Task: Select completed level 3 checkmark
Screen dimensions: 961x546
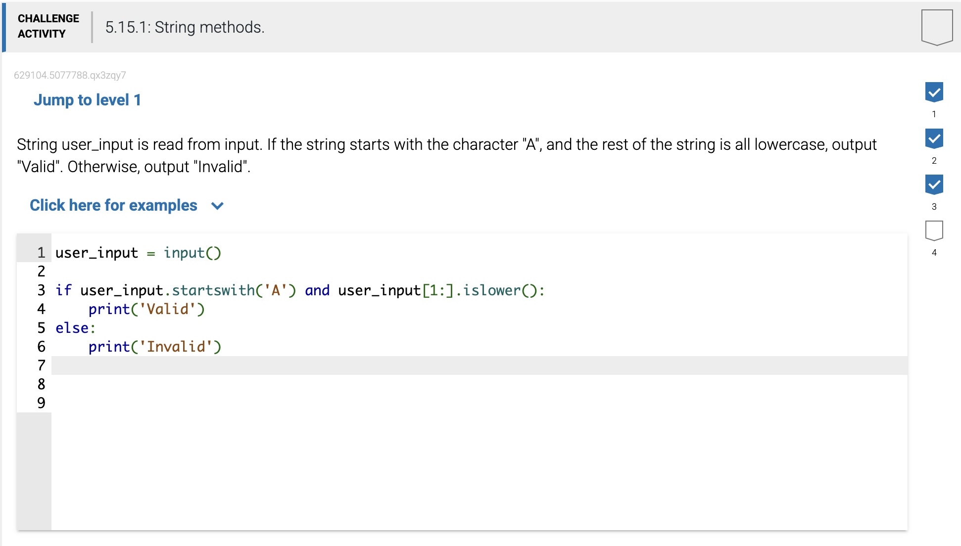Action: (x=934, y=184)
